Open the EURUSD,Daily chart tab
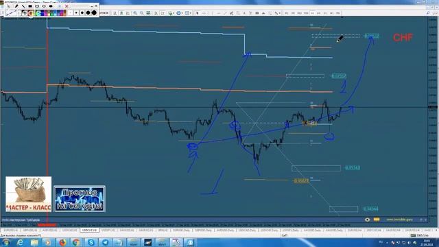The height and width of the screenshot is (247, 439). [181, 231]
